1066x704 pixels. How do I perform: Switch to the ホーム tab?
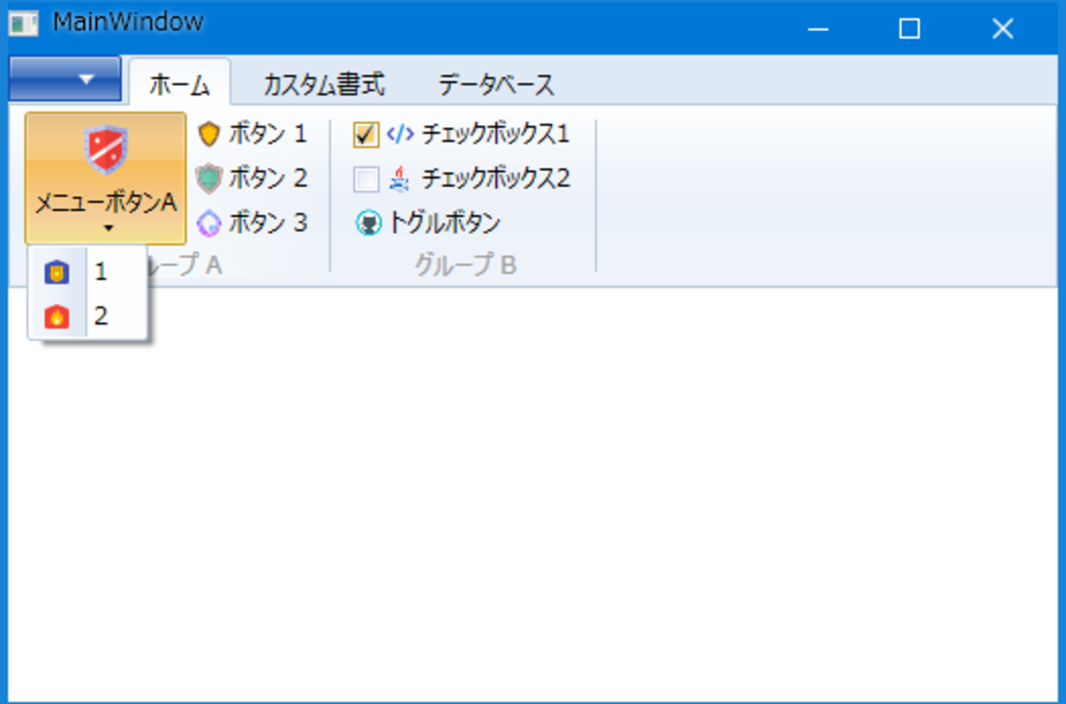(180, 84)
